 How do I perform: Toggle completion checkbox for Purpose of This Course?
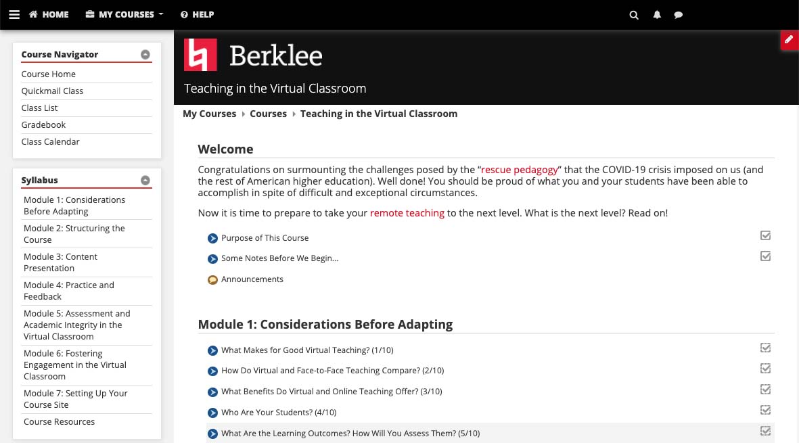765,236
